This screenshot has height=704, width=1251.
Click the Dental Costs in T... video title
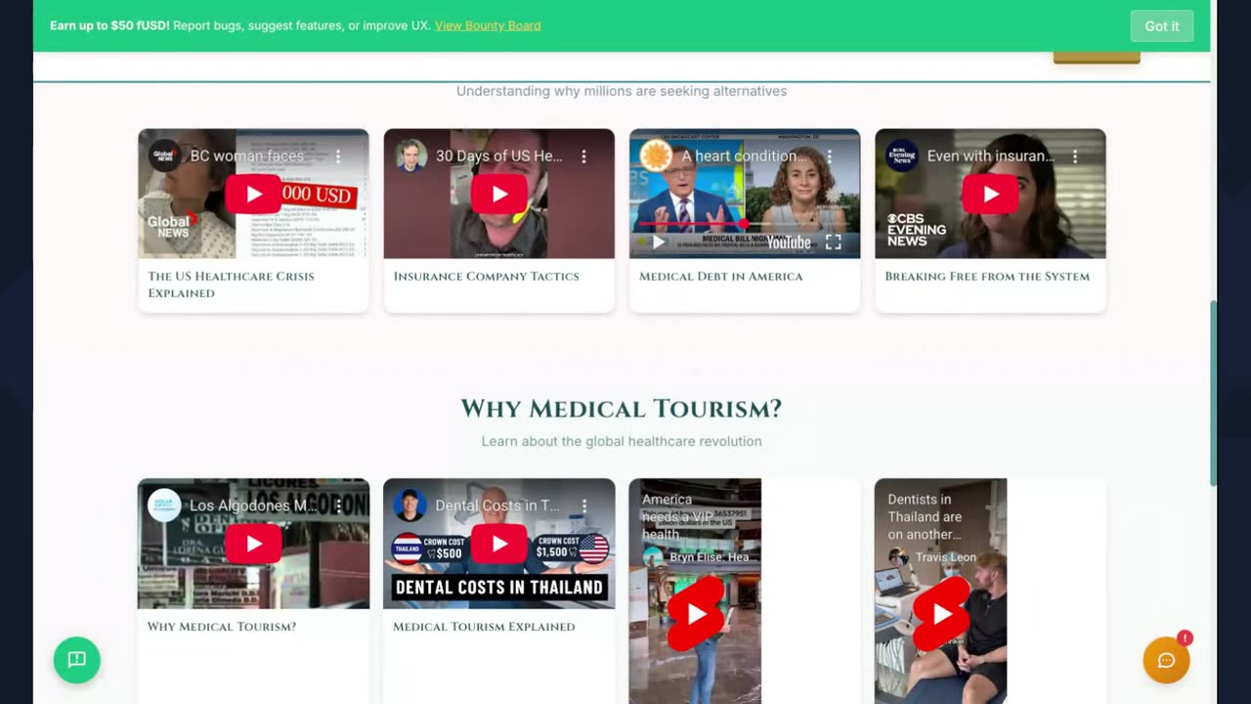497,506
